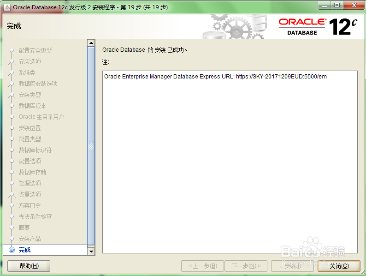Select the 概要 step
Viewport: 366px width, 276px height.
pyautogui.click(x=24, y=228)
